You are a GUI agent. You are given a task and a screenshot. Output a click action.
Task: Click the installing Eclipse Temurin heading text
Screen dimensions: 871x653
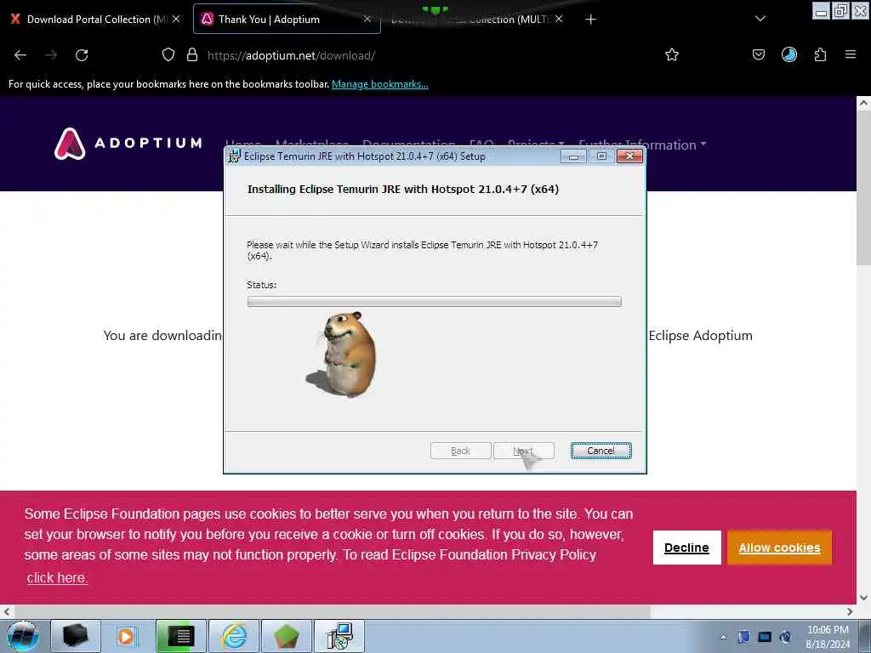pyautogui.click(x=402, y=190)
